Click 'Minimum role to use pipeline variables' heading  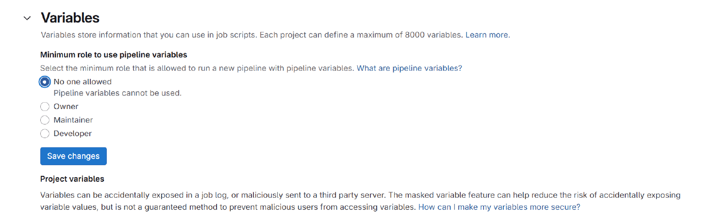pos(114,55)
